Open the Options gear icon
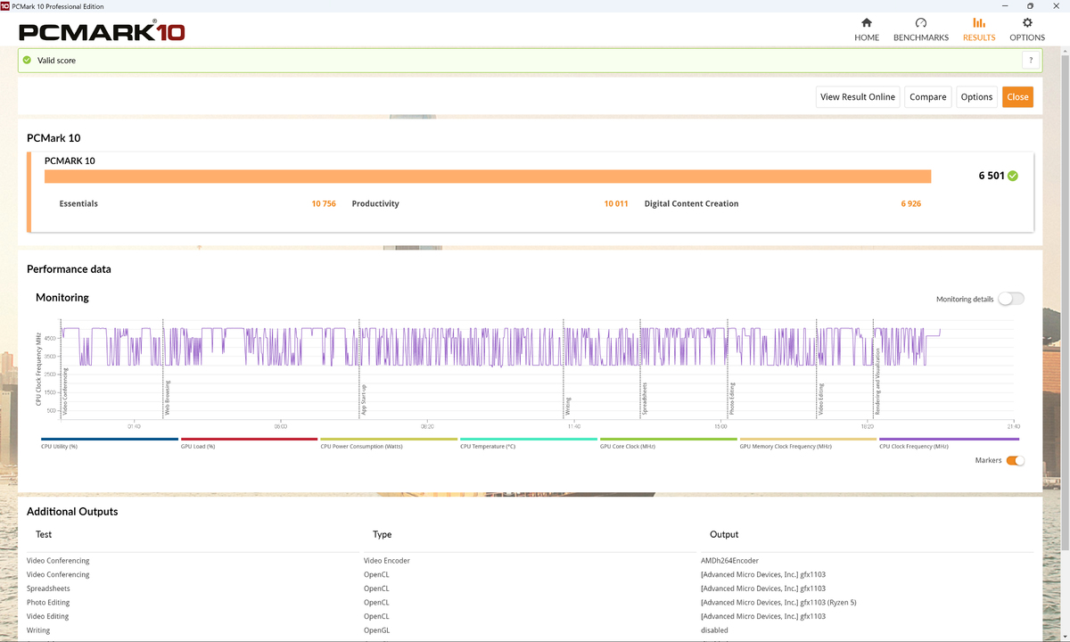The width and height of the screenshot is (1070, 642). [1027, 23]
